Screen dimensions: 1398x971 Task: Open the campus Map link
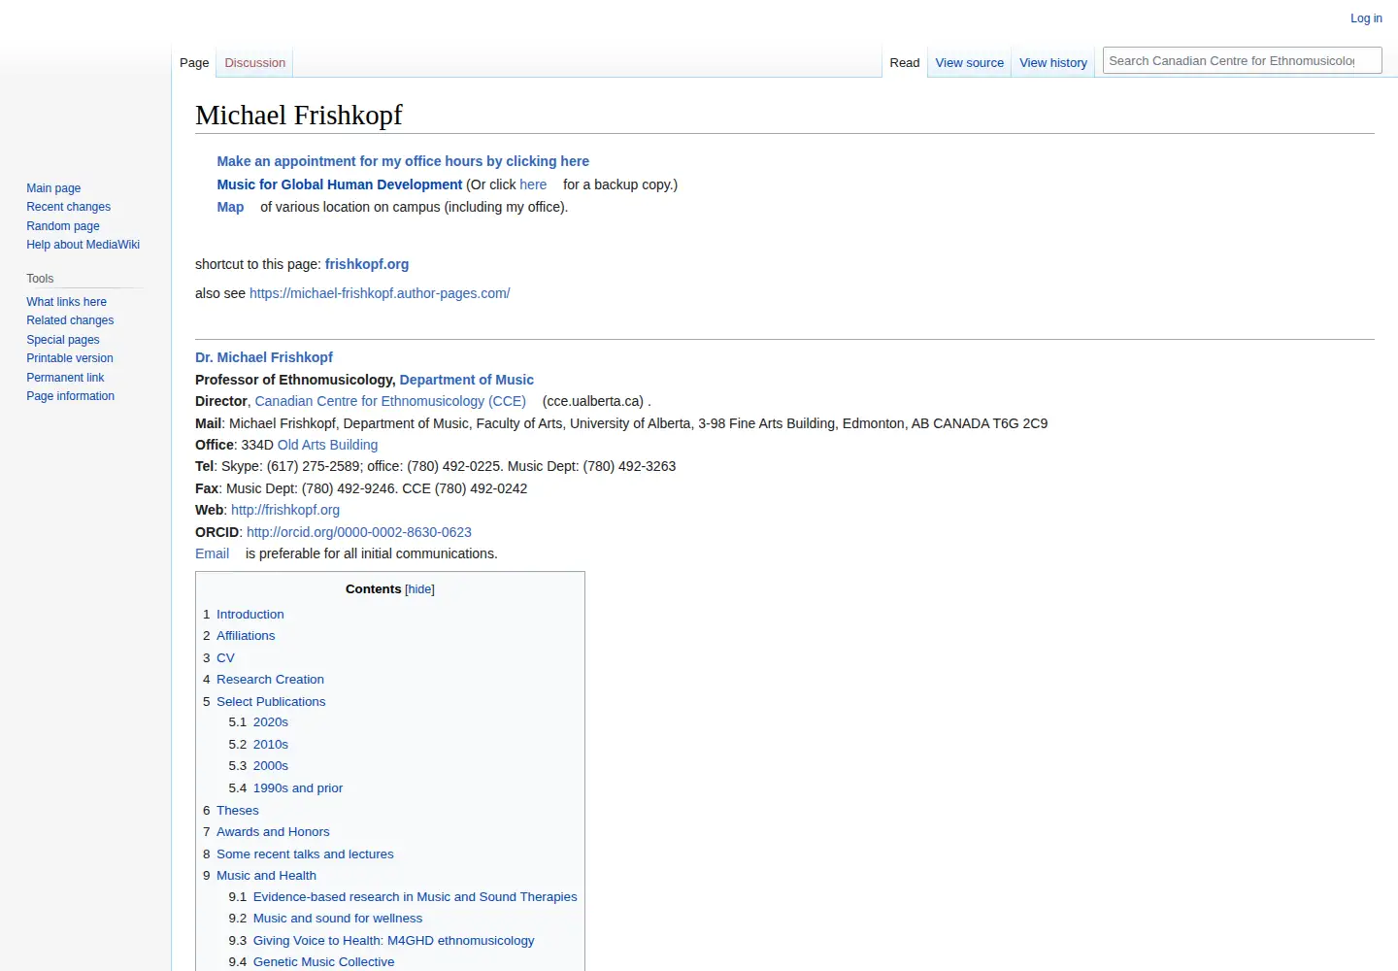(x=230, y=207)
